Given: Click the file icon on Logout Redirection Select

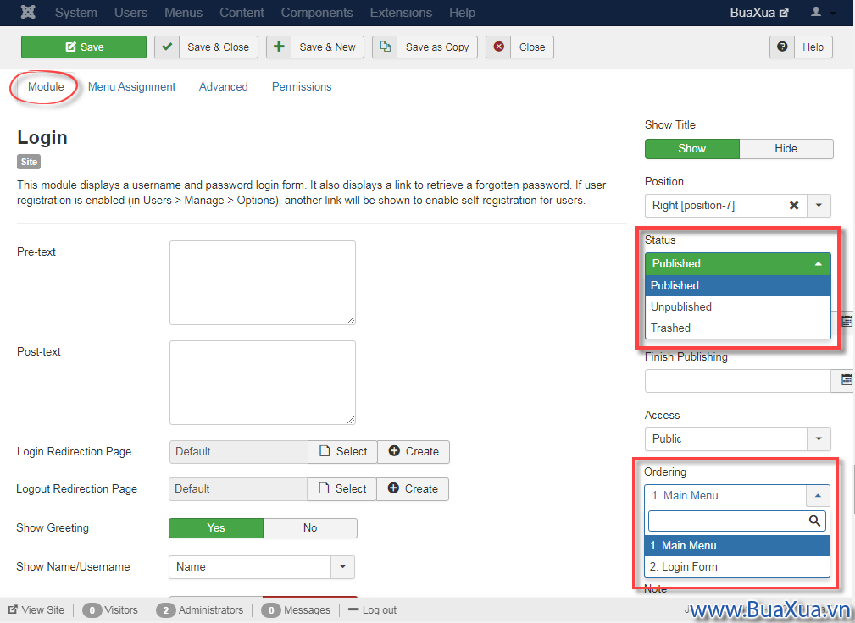Looking at the screenshot, I should point(324,488).
